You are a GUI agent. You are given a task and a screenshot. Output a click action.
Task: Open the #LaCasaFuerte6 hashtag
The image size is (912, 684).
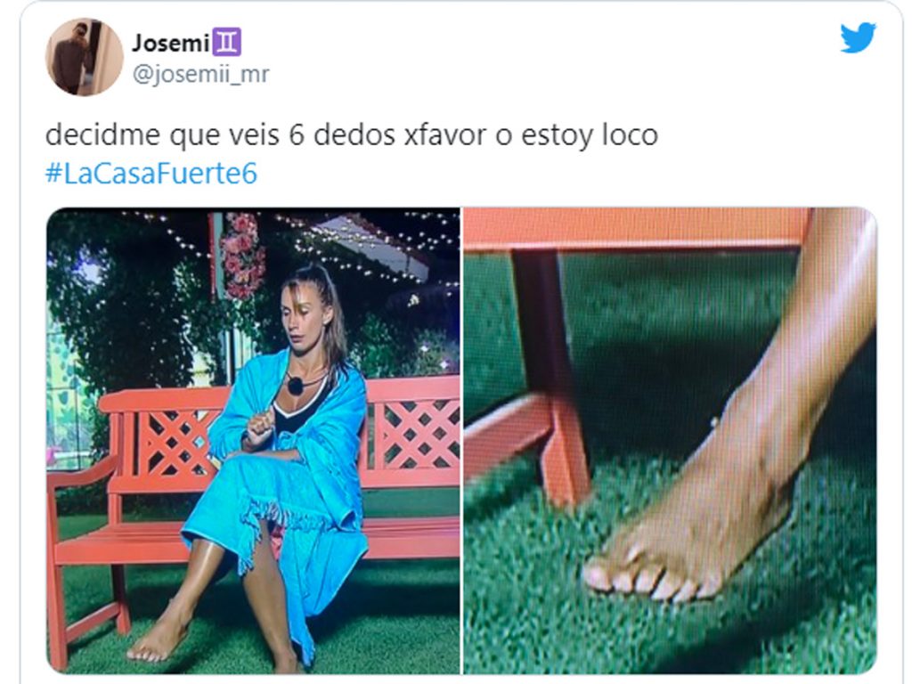[151, 174]
